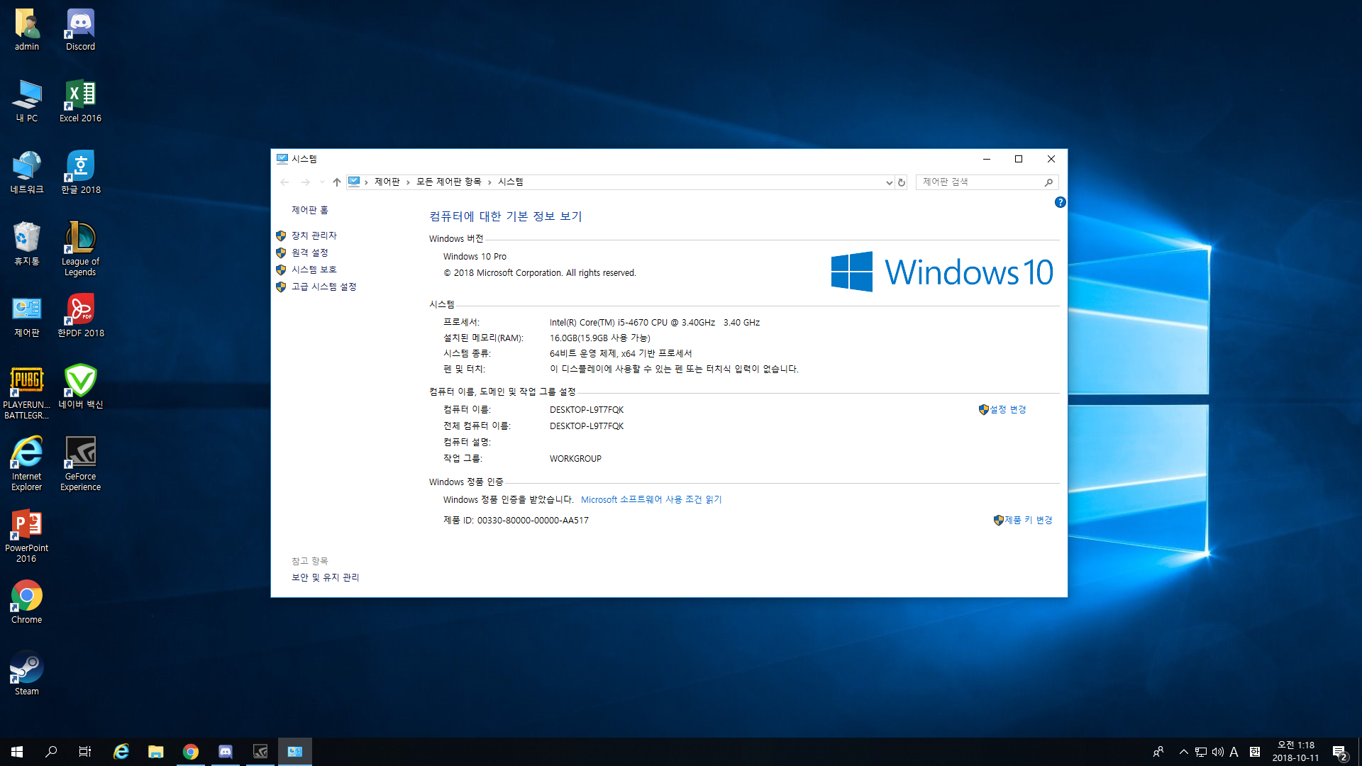Click the 설정 변경 link
This screenshot has width=1362, height=766.
[1007, 409]
